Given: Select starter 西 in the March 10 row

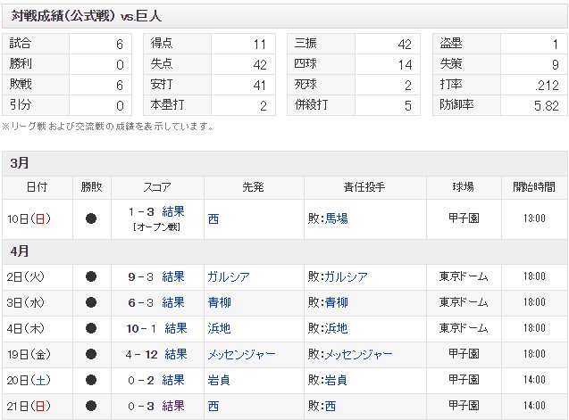Looking at the screenshot, I should point(213,218).
